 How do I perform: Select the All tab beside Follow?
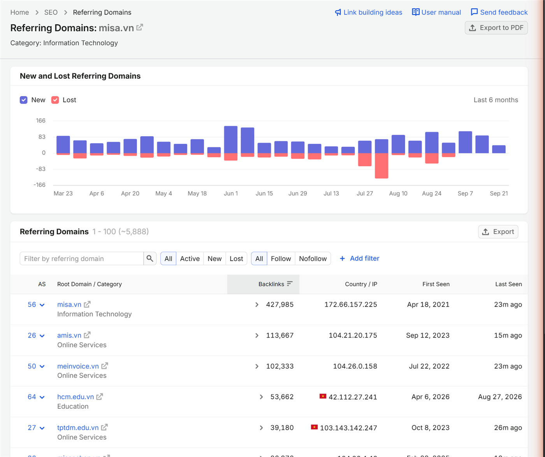click(x=259, y=258)
